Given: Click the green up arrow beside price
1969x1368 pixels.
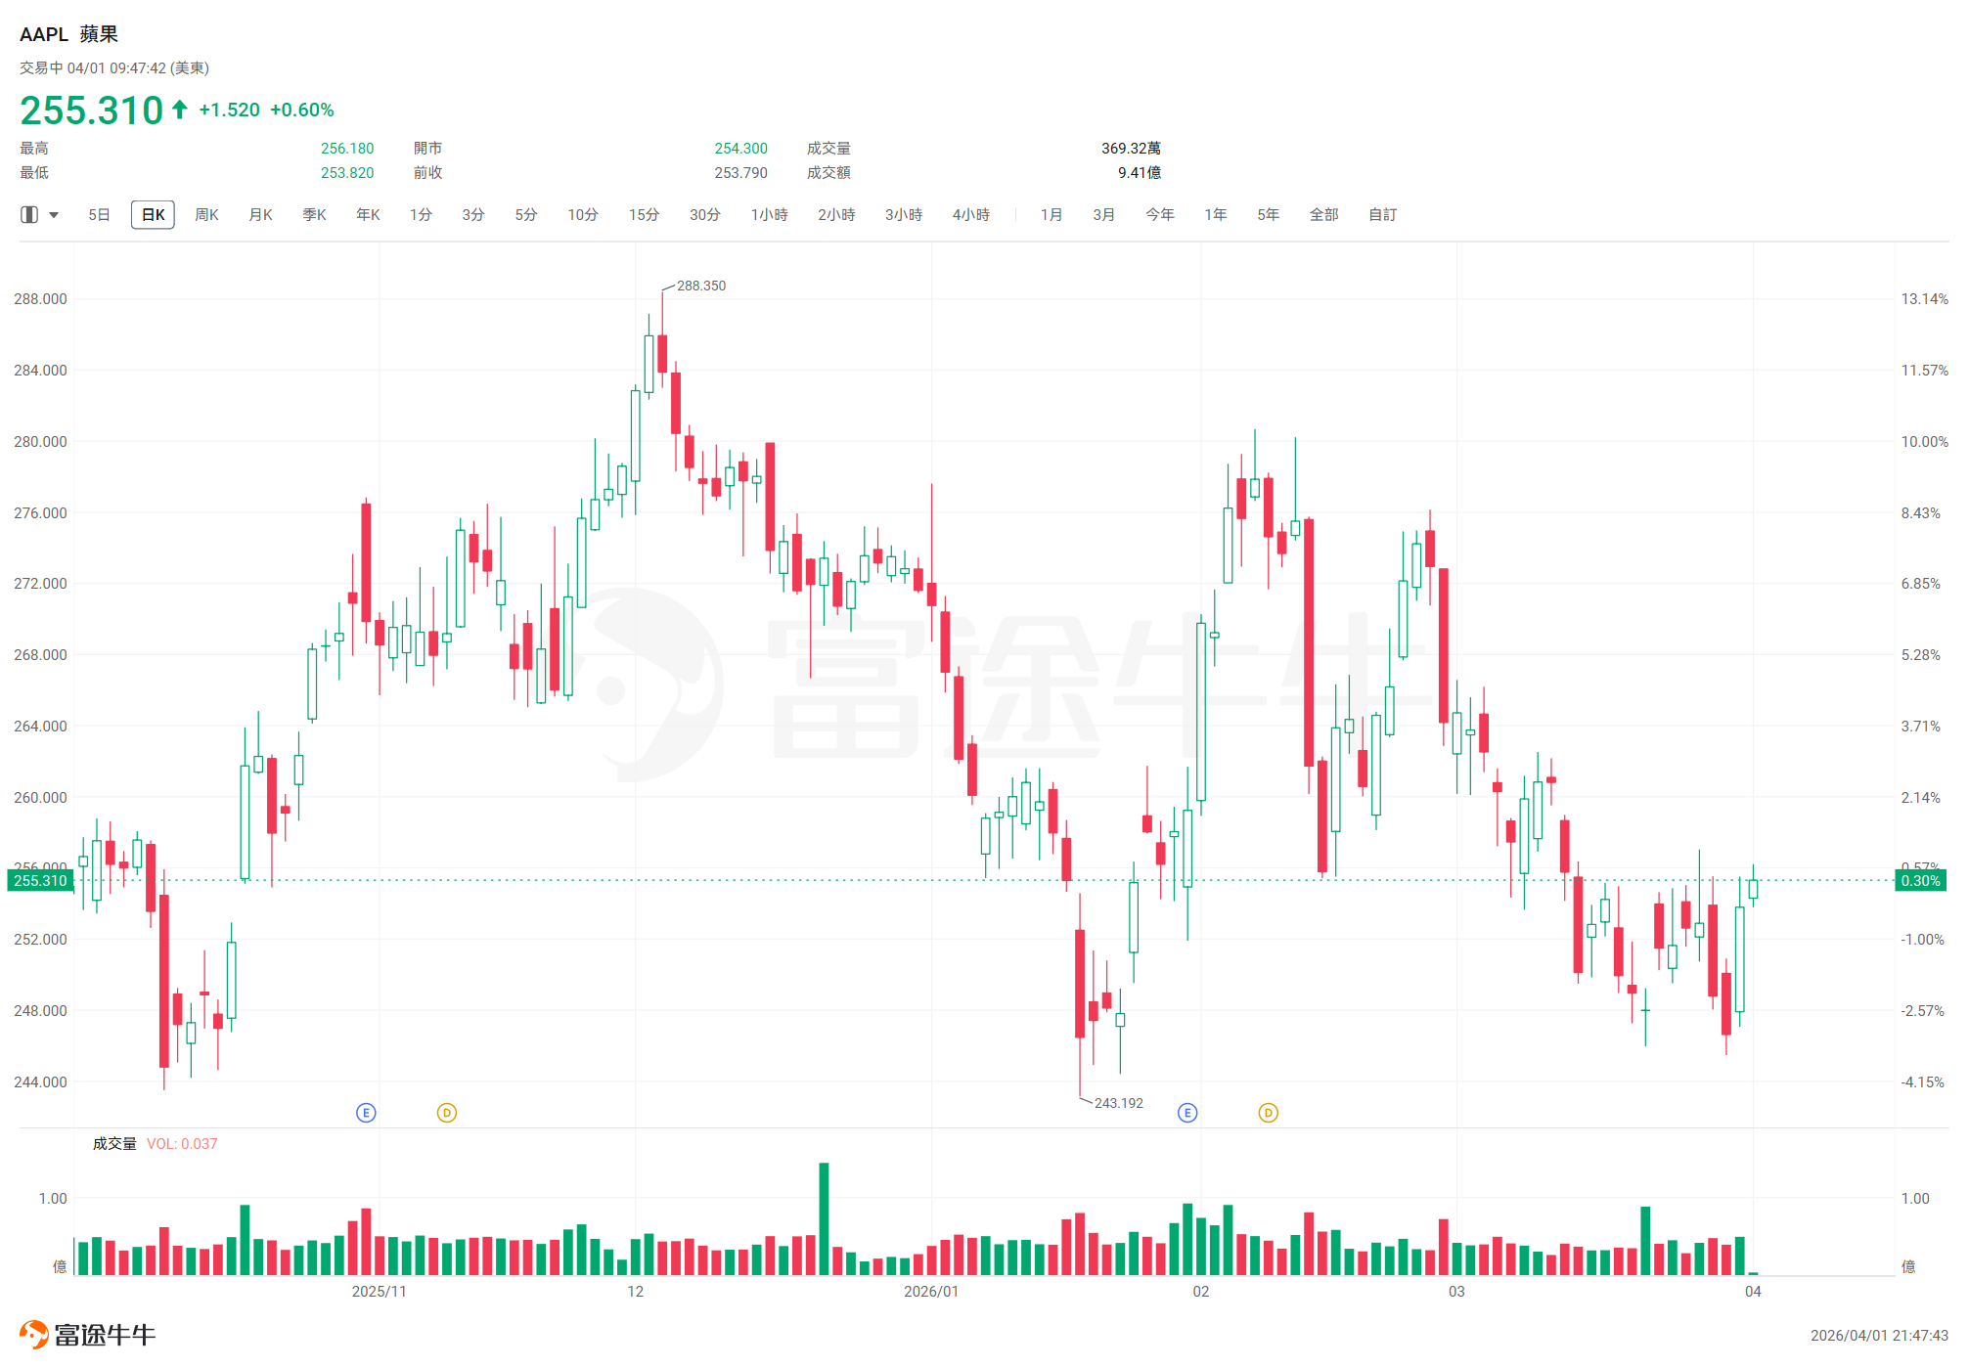Looking at the screenshot, I should tap(180, 110).
